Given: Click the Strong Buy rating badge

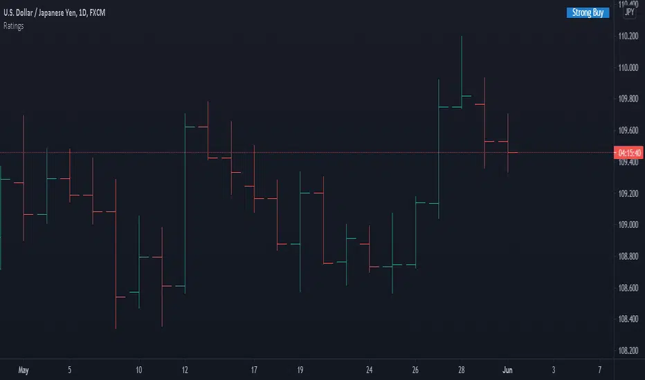Looking at the screenshot, I should coord(588,12).
